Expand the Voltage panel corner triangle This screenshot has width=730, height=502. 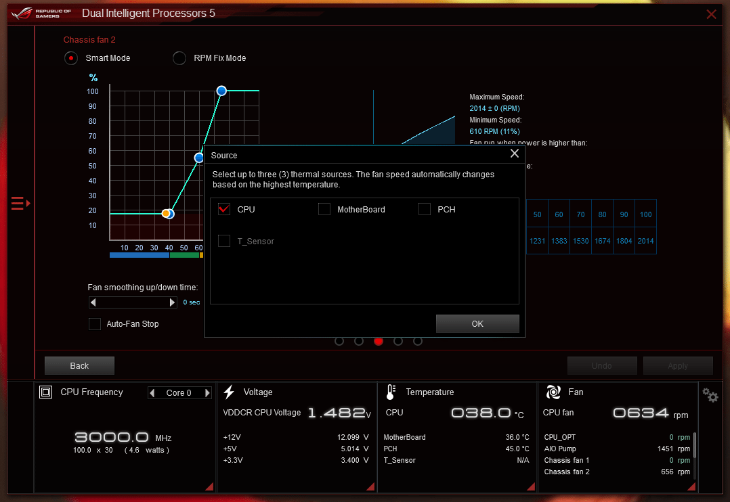[370, 486]
